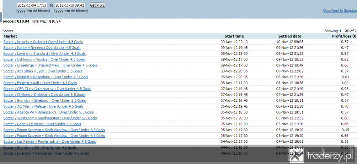Select the 1.04 profit value for Esbjerg
This screenshot has width=357, height=164.
pos(345,83)
